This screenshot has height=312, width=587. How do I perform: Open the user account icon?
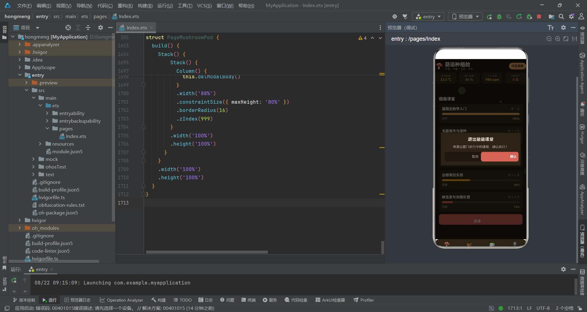[x=581, y=17]
